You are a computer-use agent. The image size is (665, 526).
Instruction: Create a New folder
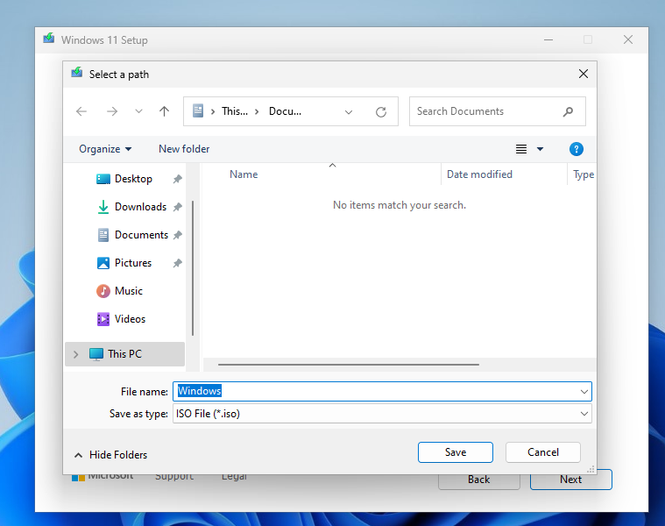[x=184, y=149]
